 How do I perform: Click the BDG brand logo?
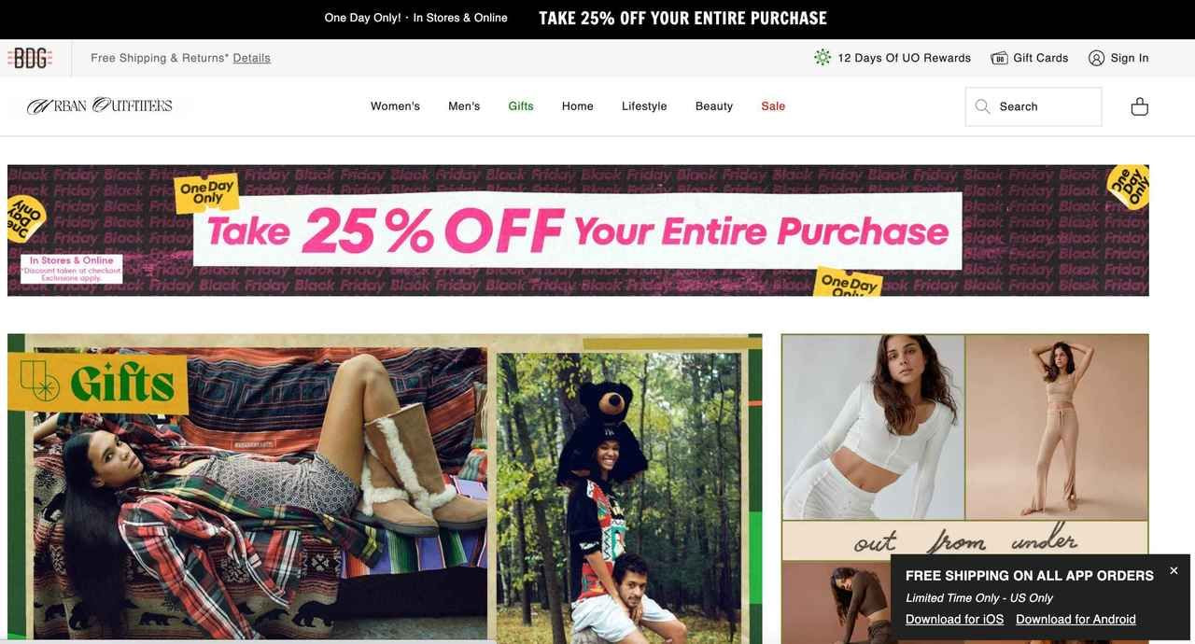(30, 58)
